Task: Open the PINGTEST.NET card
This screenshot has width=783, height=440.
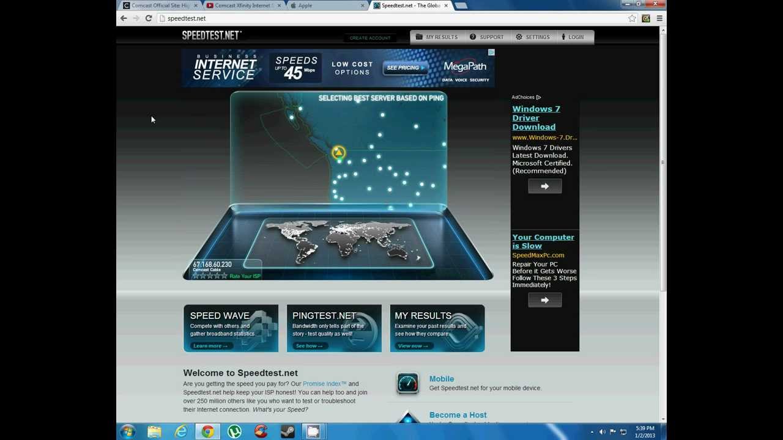Action: coord(334,328)
